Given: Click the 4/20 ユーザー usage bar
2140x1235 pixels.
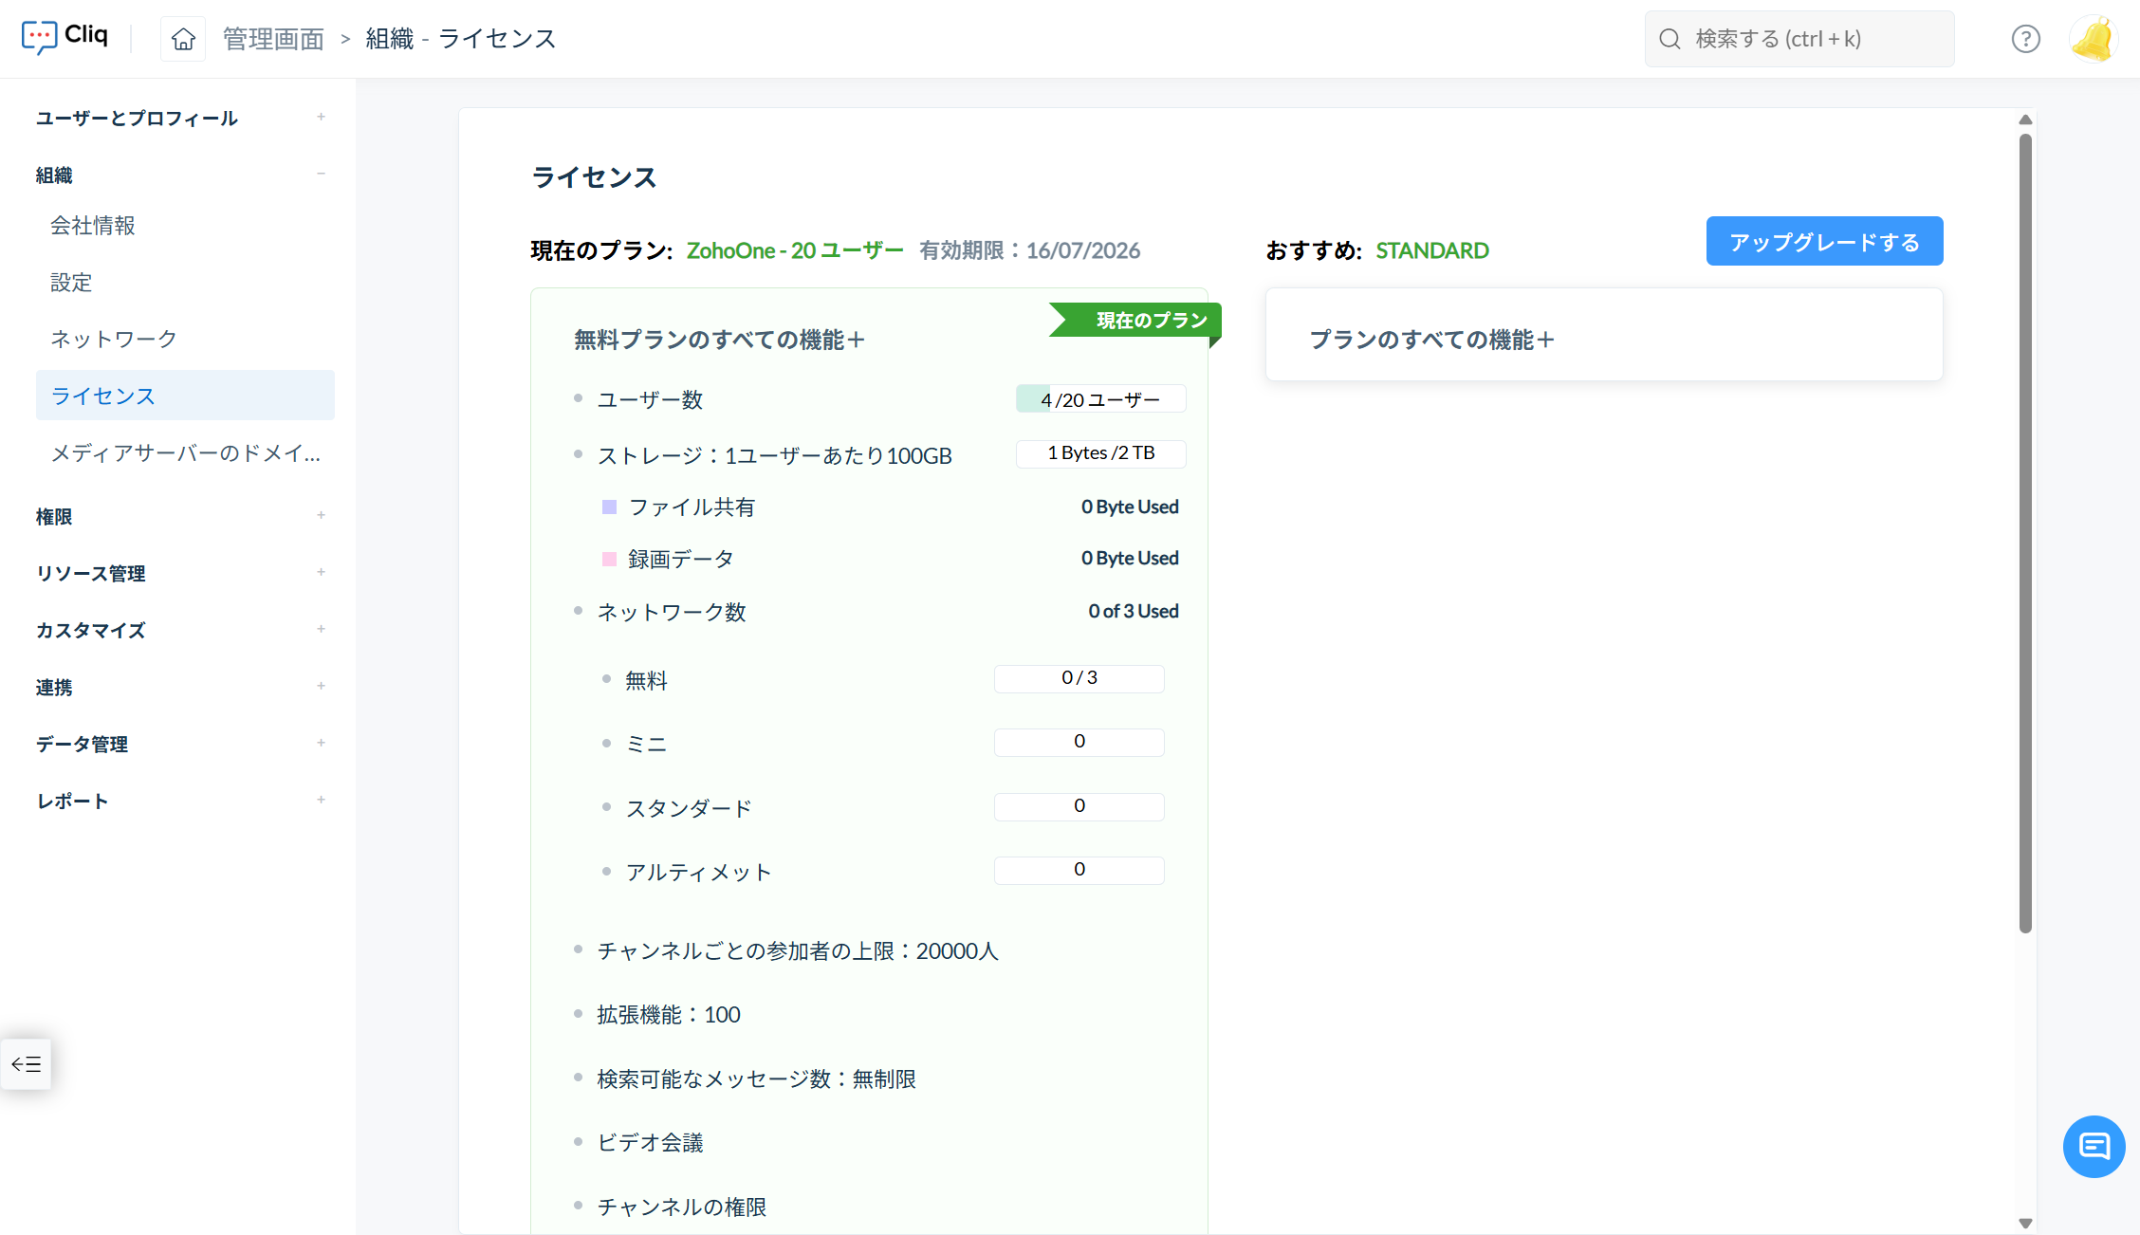Looking at the screenshot, I should tap(1099, 399).
